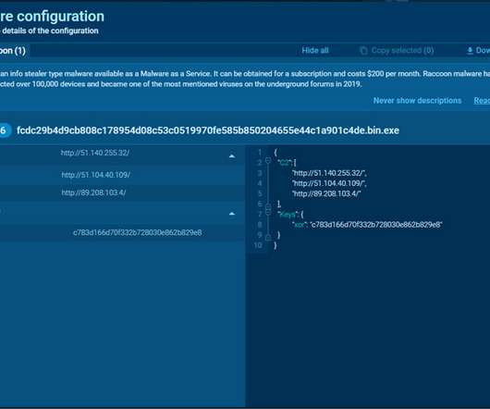
Task: Click "http://89.208.103.4/" line in JSON view
Action: [326, 193]
